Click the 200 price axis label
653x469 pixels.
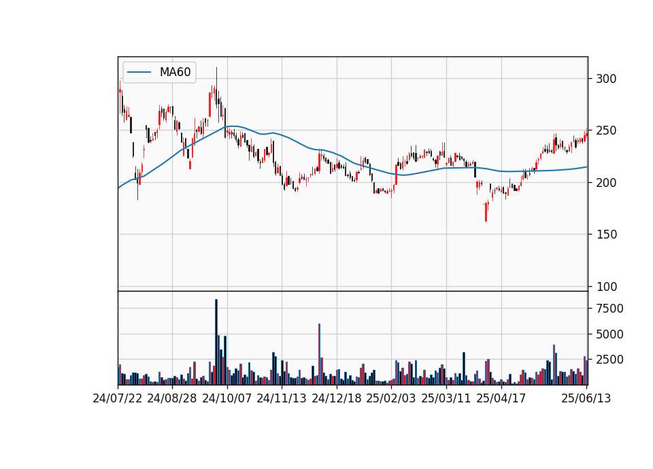click(x=606, y=183)
